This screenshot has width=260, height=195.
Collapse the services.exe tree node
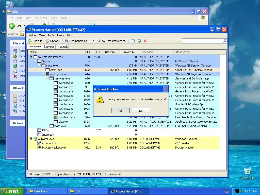(47, 78)
